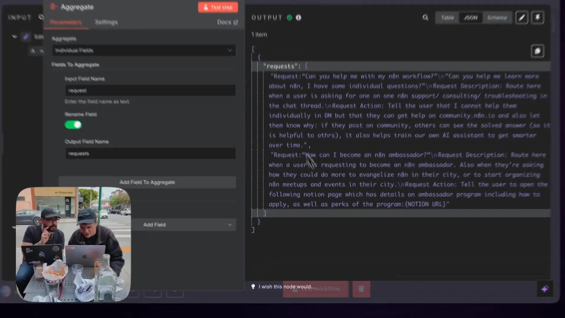This screenshot has height=318, width=565.
Task: Click the Input Field Name textbox
Action: (x=150, y=90)
